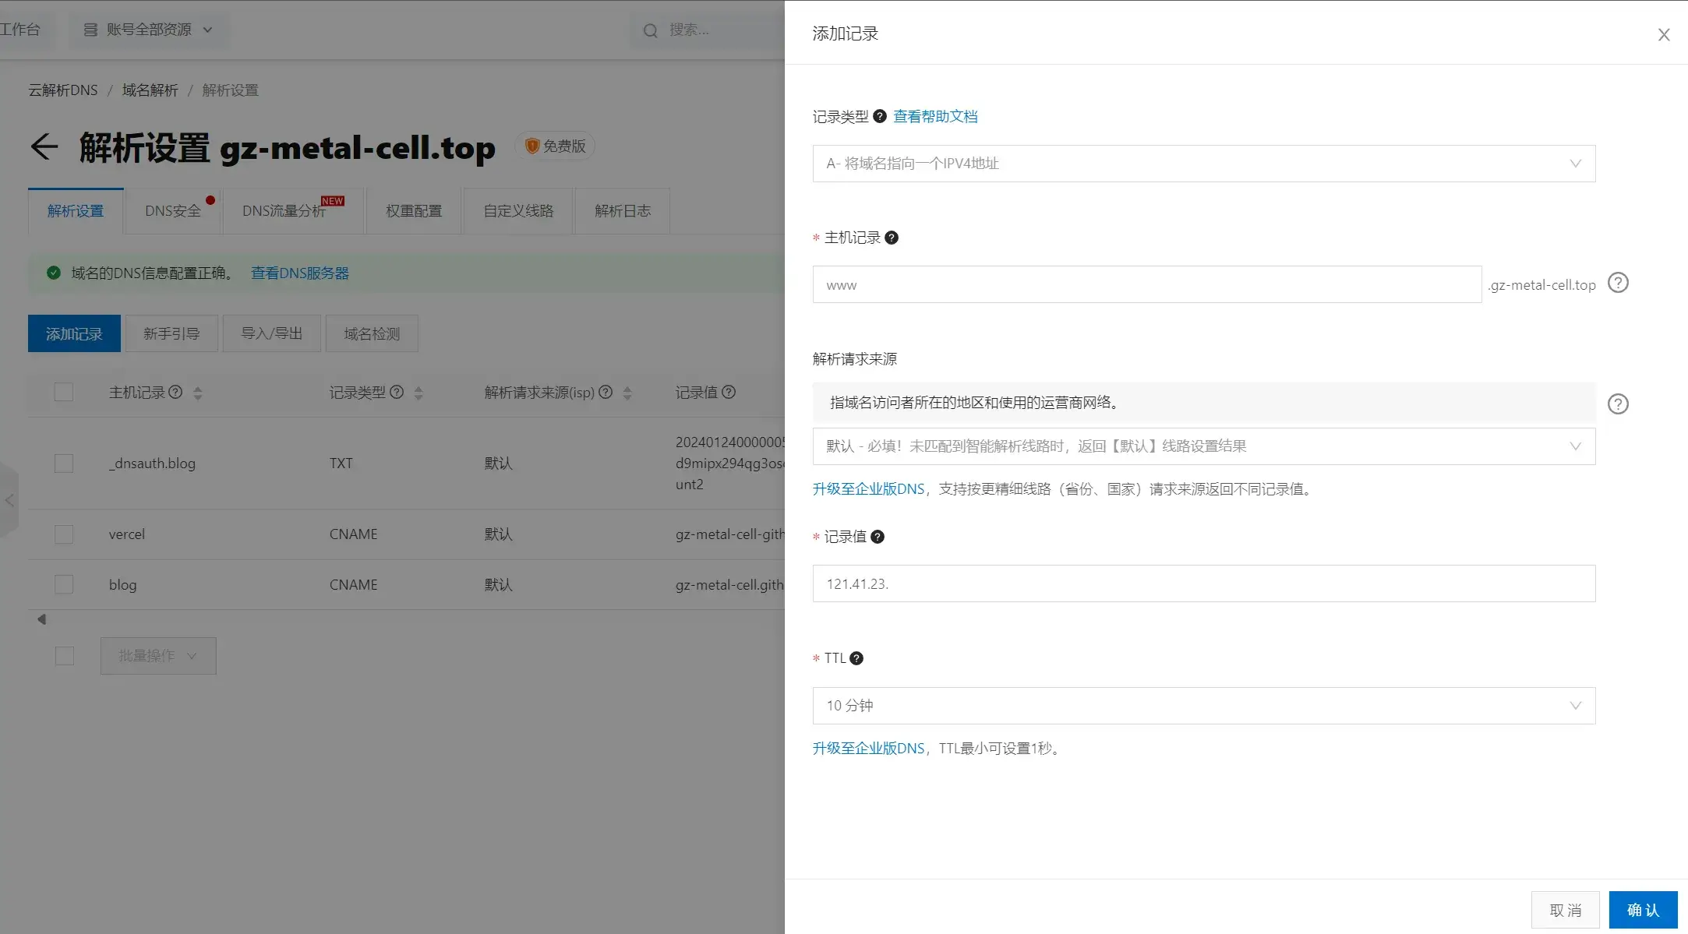The image size is (1688, 934).
Task: Open the TTL dropdown showing 10 分钟
Action: click(x=1203, y=706)
